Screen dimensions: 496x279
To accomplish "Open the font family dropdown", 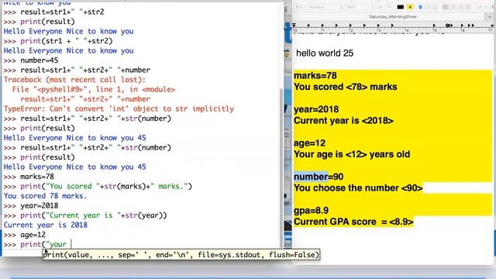I will tap(325, 7).
